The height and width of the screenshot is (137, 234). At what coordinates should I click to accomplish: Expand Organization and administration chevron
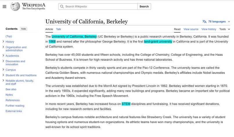pos(3,47)
